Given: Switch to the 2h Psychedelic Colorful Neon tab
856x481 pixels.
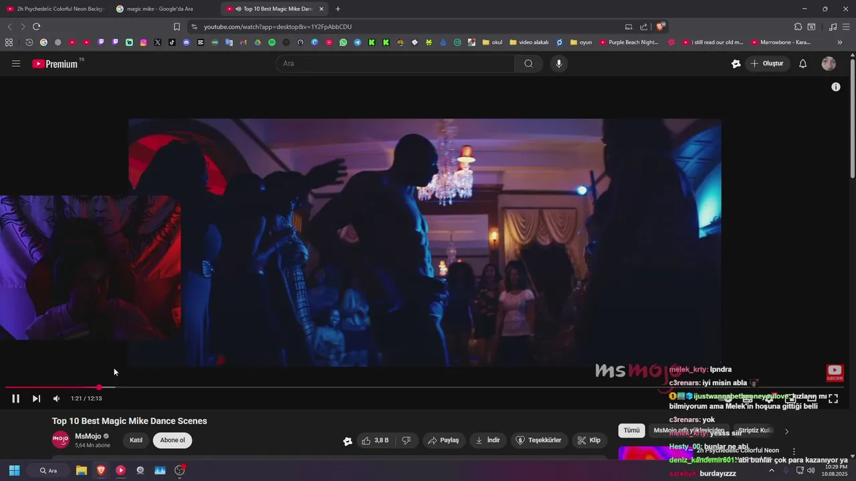Looking at the screenshot, I should [56, 9].
